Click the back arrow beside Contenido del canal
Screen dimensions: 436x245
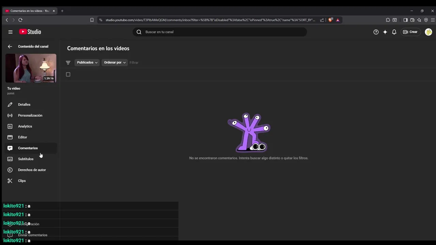click(10, 47)
